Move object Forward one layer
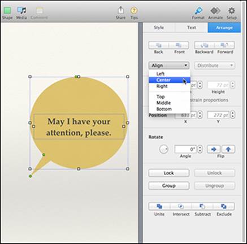 pos(224,45)
